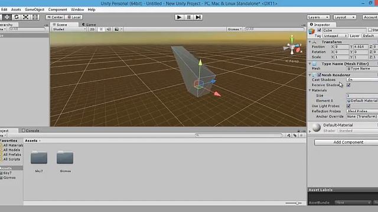This screenshot has height=212, width=378.
Task: Click the Project panel lock icon
Action: [x=298, y=131]
